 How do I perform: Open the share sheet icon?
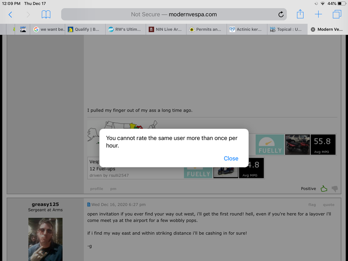click(300, 14)
